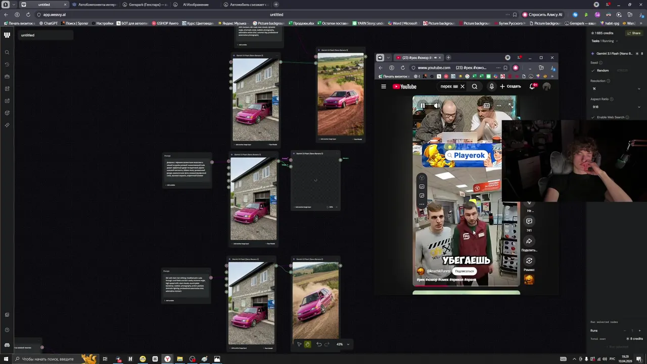This screenshot has height=364, width=647.
Task: Open the Seed info icon
Action: coord(601,63)
